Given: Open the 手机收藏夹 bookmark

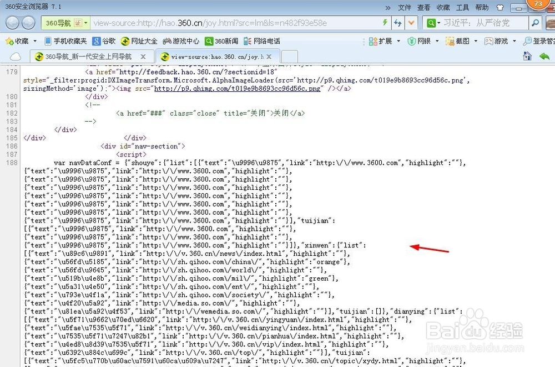Looking at the screenshot, I should [66, 42].
